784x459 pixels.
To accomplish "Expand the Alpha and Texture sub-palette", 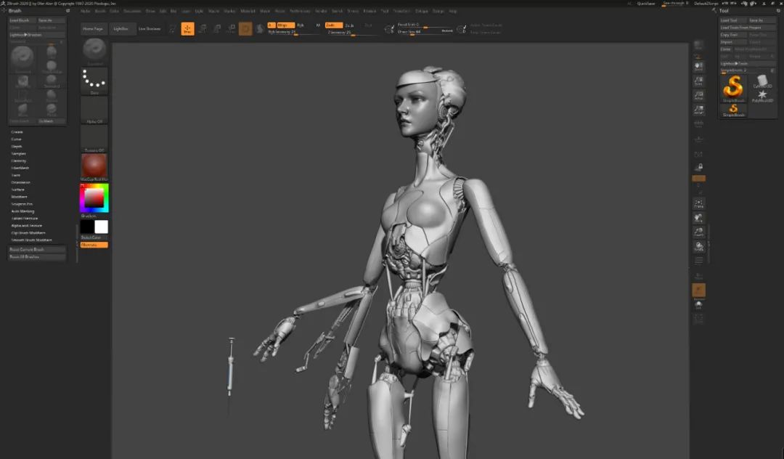I will [x=27, y=225].
